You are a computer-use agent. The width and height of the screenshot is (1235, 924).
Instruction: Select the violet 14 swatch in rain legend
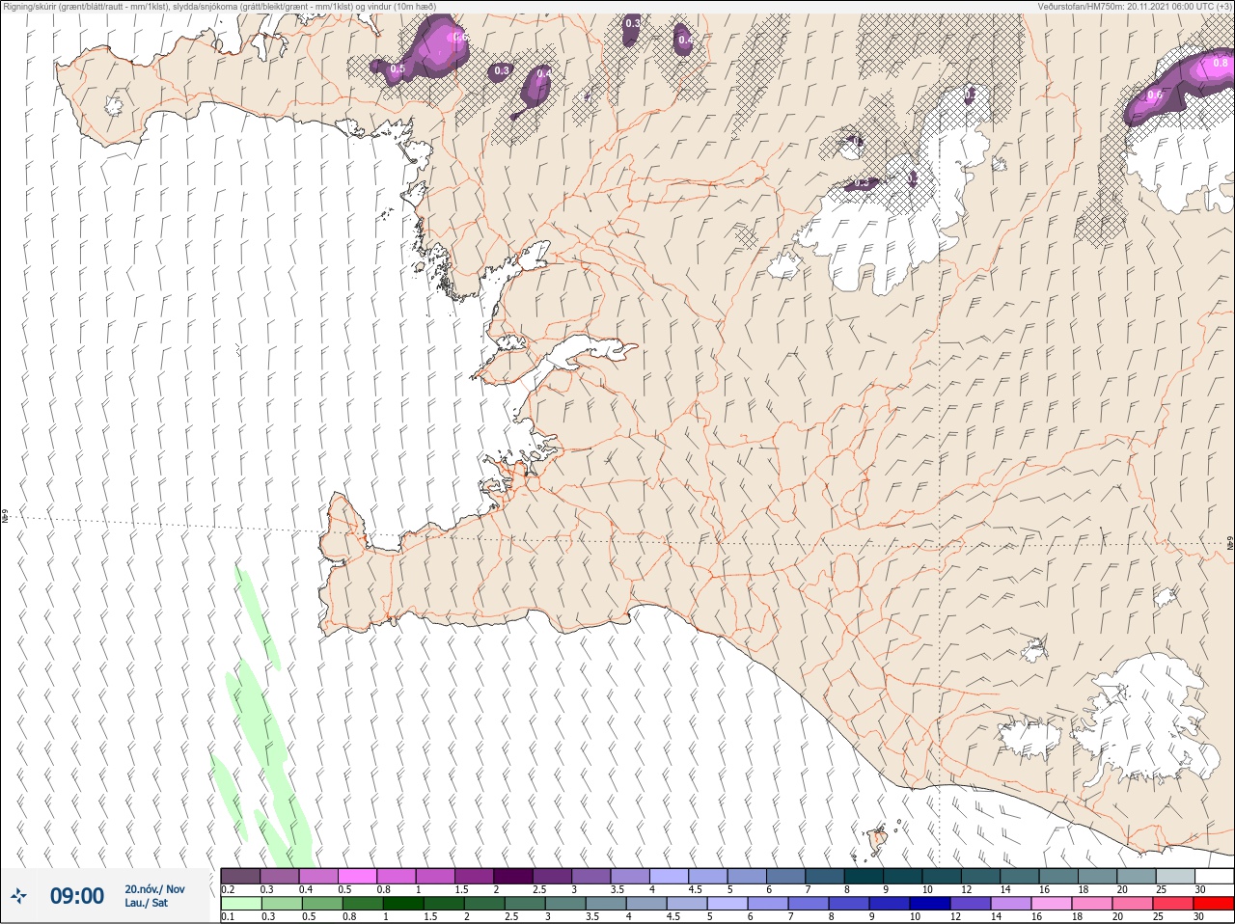click(x=1011, y=904)
